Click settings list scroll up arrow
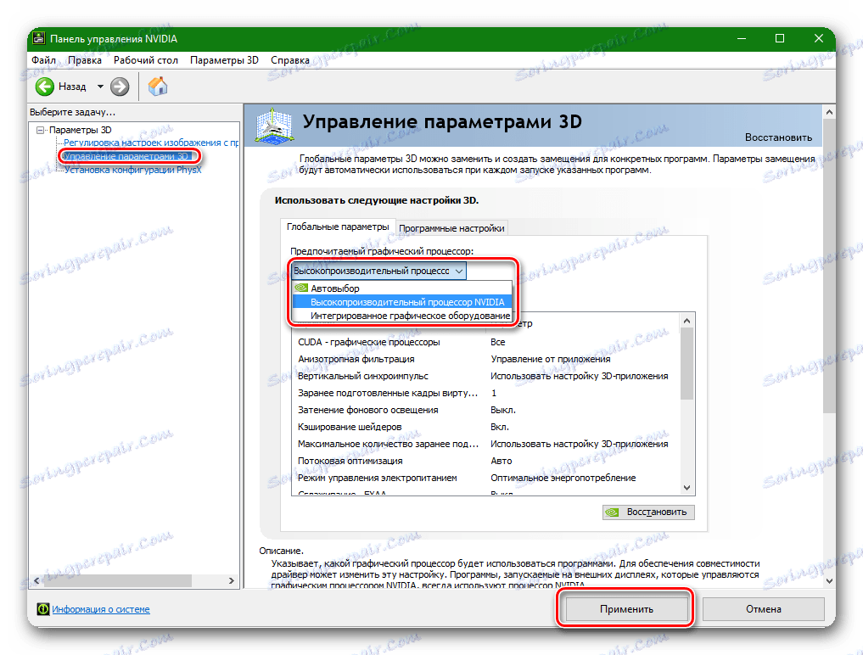The height and width of the screenshot is (655, 863). pyautogui.click(x=686, y=321)
